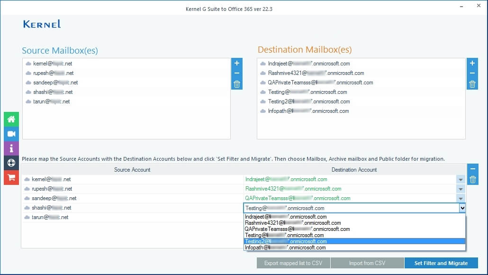This screenshot has height=275, width=488.
Task: Close the Kernel G Suite window
Action: click(x=479, y=6)
